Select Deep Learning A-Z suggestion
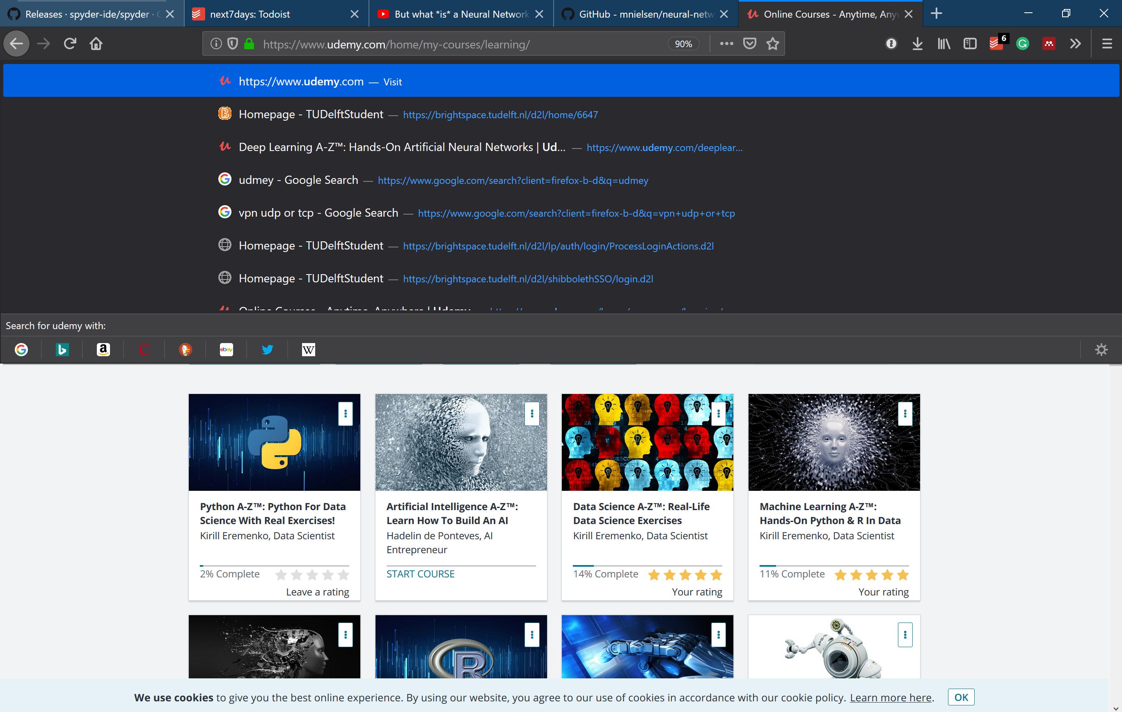 [561, 147]
